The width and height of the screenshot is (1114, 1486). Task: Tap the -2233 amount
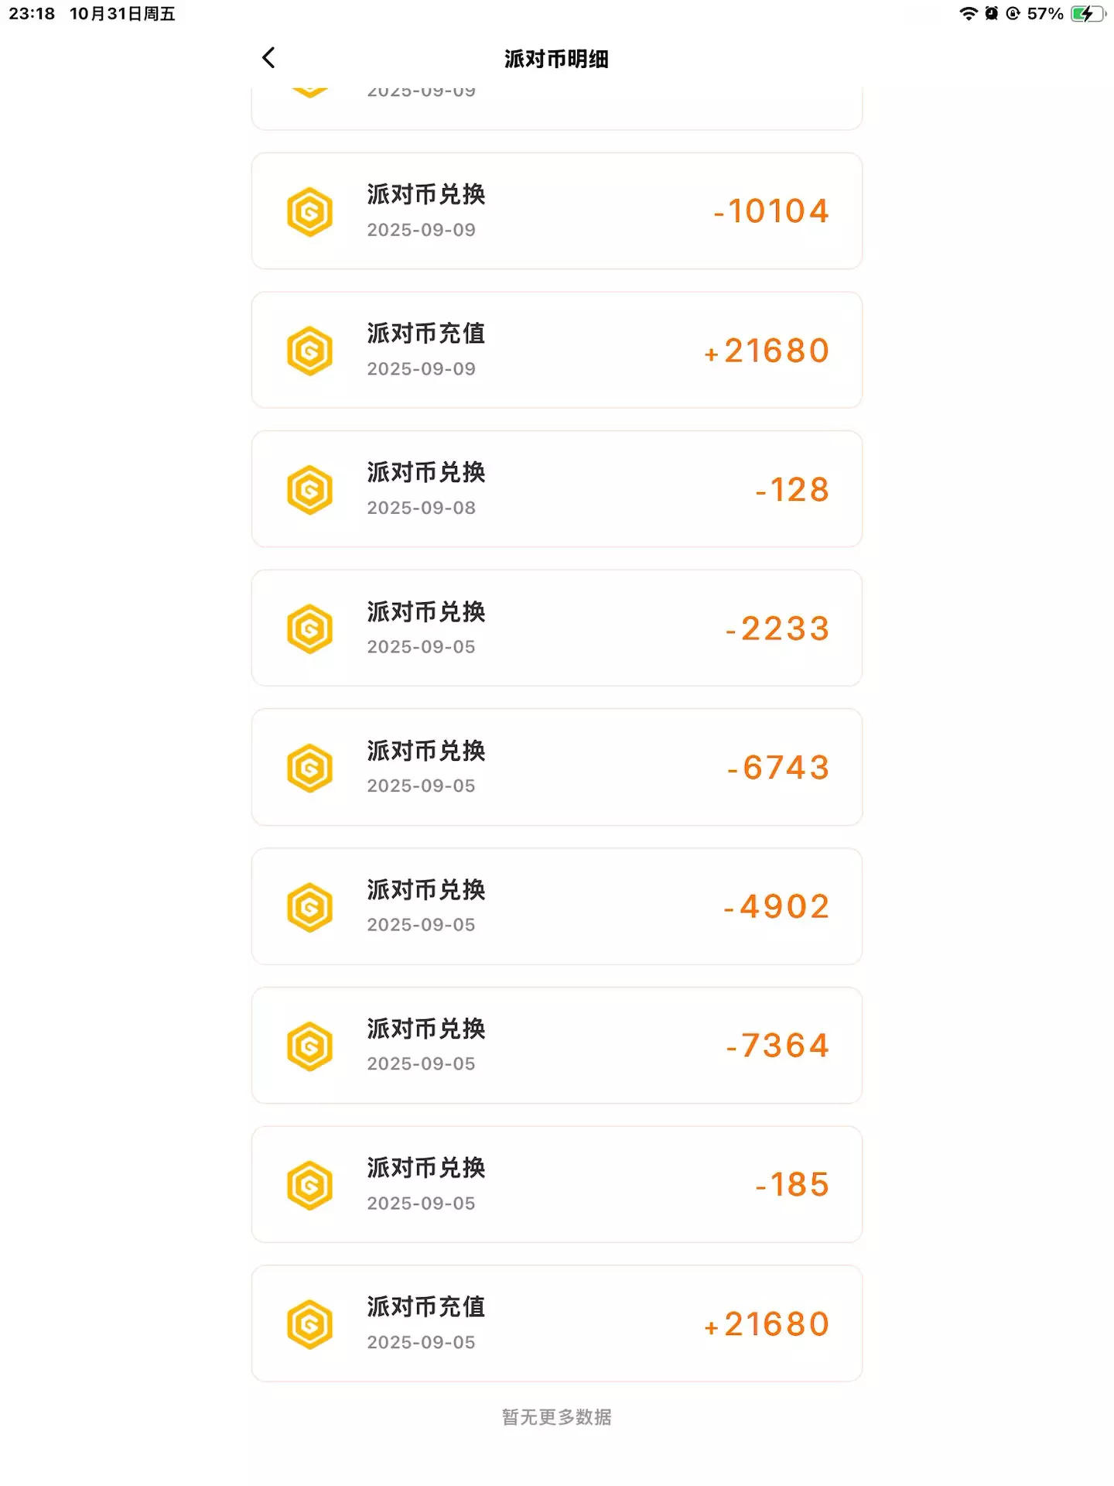[x=777, y=628]
